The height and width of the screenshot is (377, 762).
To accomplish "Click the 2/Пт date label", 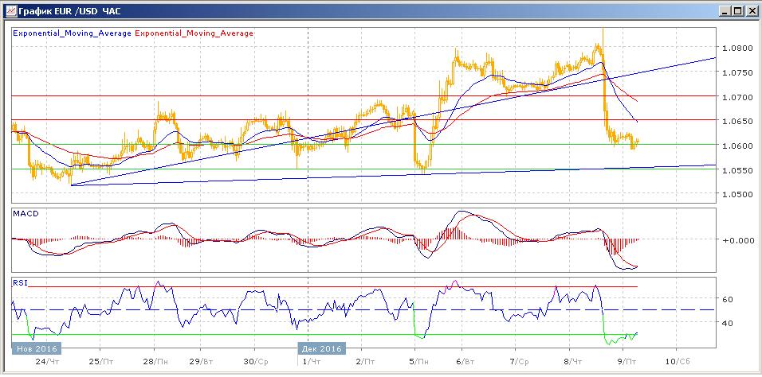I will click(x=366, y=362).
